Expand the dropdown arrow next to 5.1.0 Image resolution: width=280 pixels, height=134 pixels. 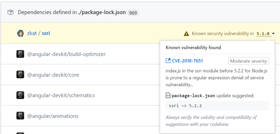pos(273,34)
